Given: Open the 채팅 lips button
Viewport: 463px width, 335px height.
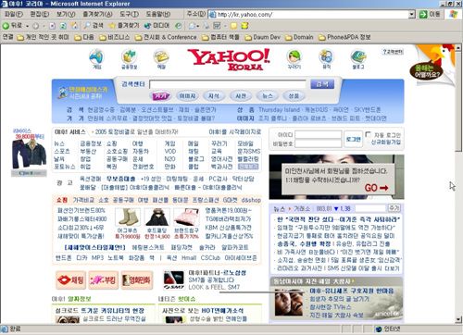Looking at the screenshot, I should 71,280.
